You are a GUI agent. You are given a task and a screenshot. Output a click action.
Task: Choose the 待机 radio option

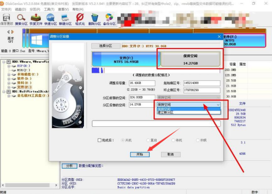point(173,140)
